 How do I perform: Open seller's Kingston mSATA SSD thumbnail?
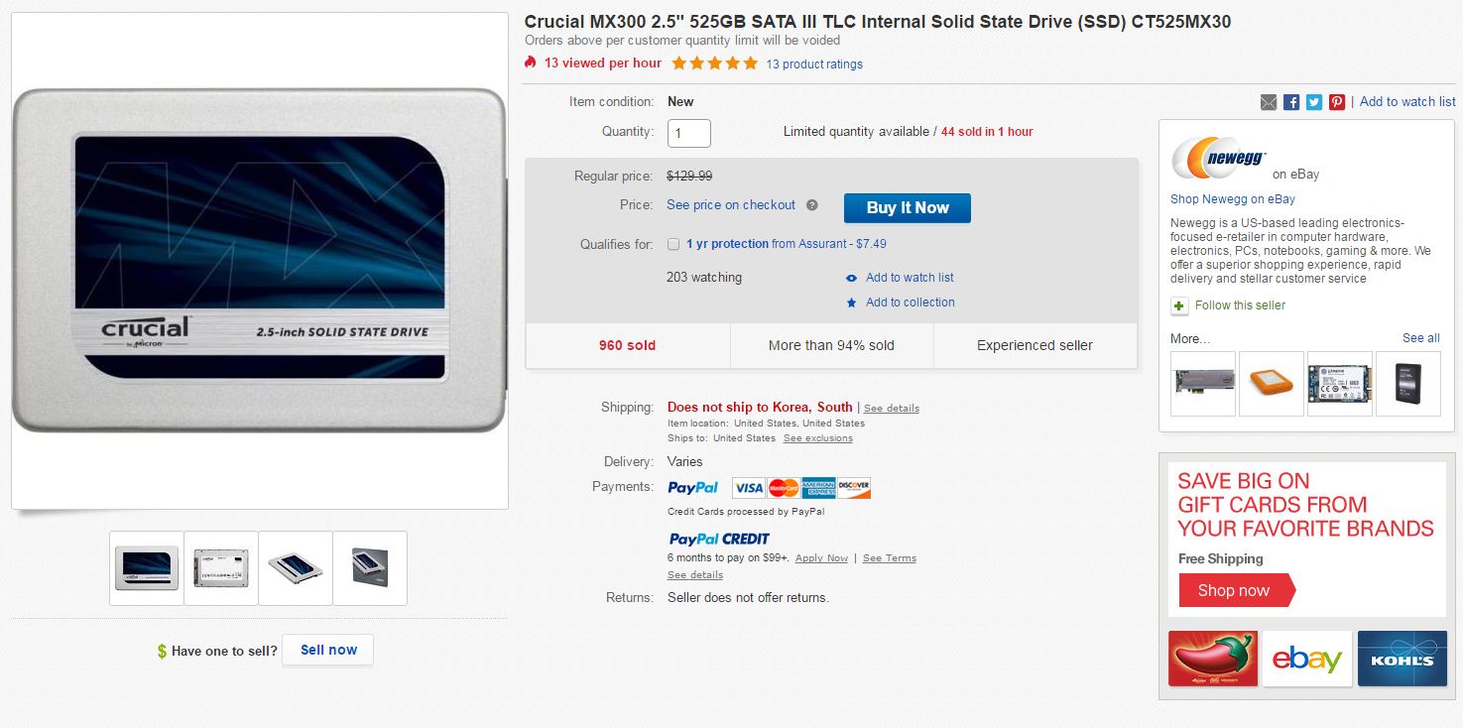[1340, 384]
